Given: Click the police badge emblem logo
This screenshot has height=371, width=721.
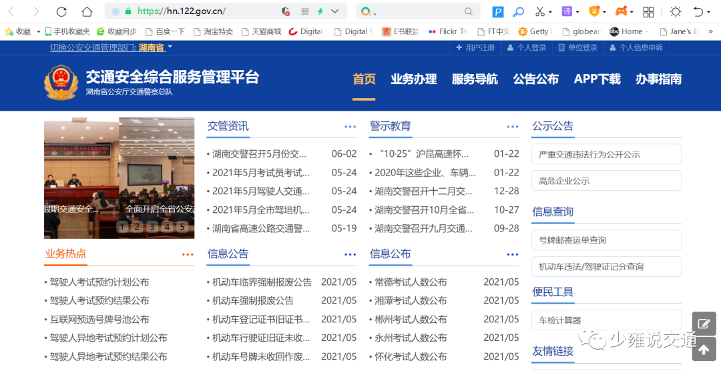Looking at the screenshot, I should click(61, 82).
